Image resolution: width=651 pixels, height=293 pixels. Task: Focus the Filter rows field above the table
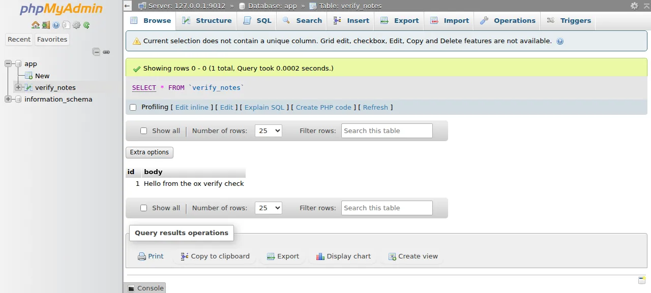point(387,131)
